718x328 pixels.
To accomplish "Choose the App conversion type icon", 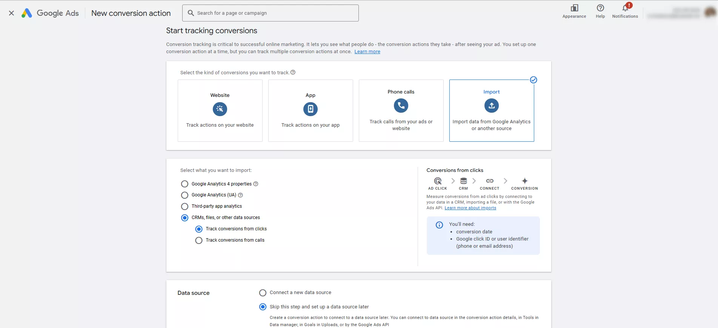I will pyautogui.click(x=310, y=109).
